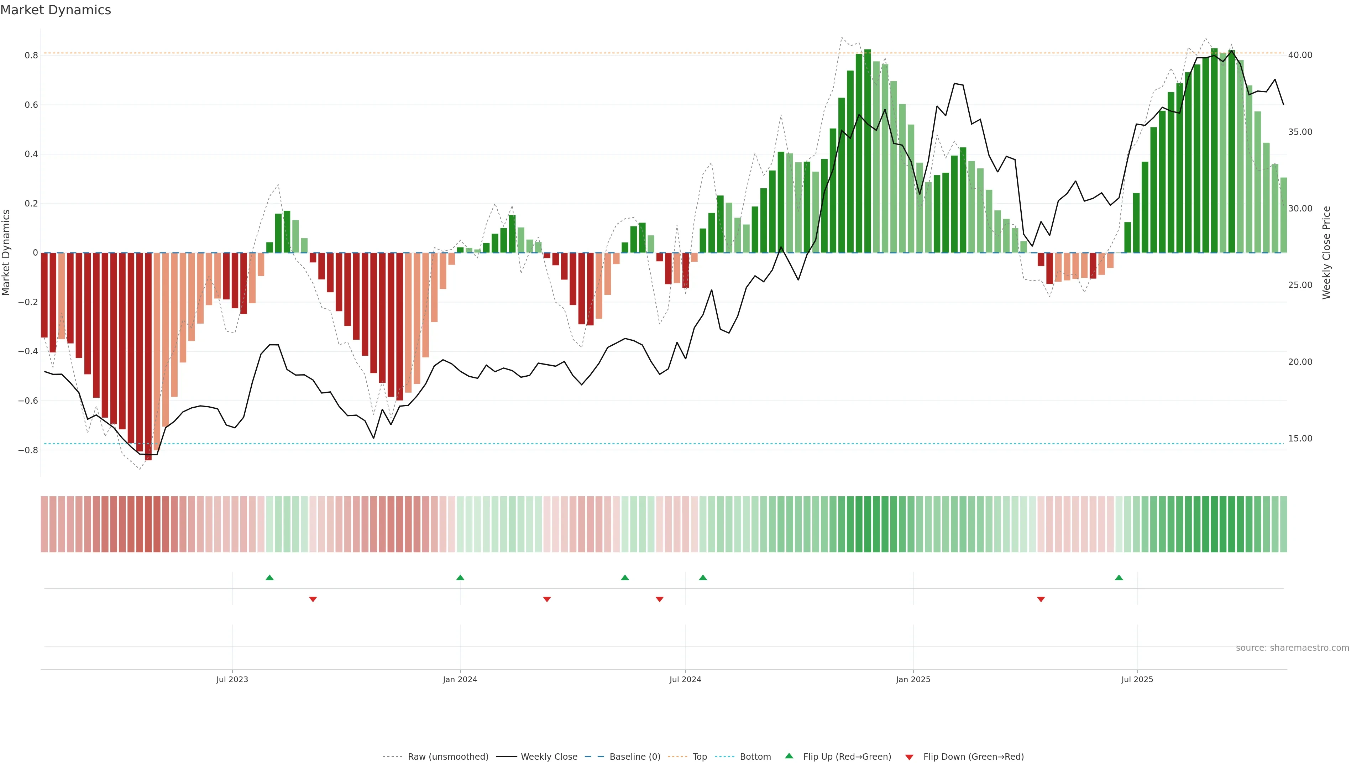The height and width of the screenshot is (769, 1367).
Task: Click the Jul 2023 x-axis label
Action: (x=232, y=679)
